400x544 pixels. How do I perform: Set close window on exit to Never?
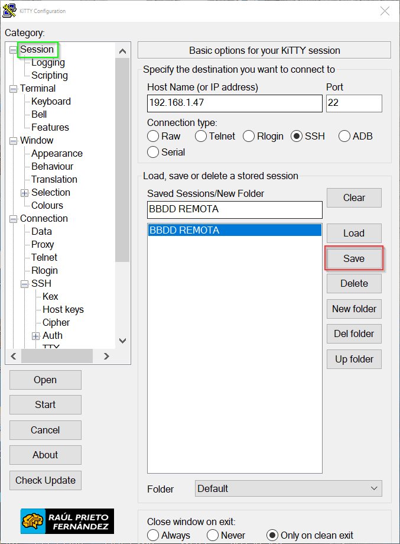pos(213,535)
